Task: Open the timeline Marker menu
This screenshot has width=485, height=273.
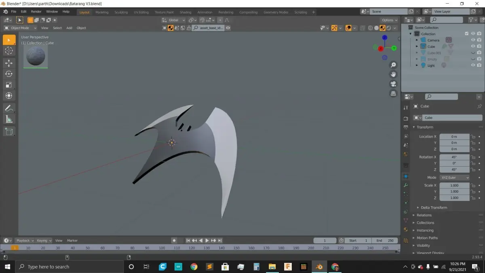Action: pos(72,241)
